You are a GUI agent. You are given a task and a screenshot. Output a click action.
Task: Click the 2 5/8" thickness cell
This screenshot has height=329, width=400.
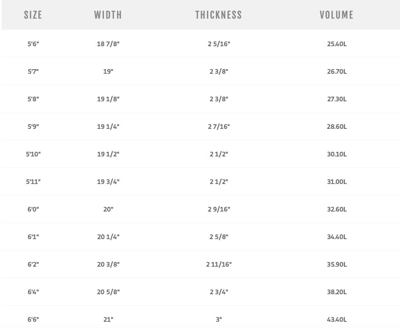[x=219, y=237]
